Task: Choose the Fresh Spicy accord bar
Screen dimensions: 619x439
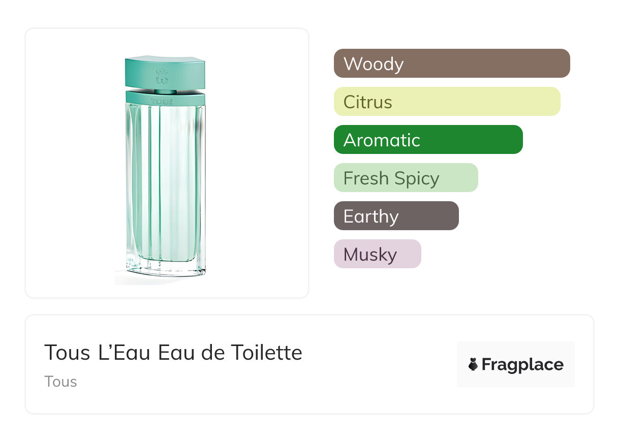Action: click(406, 178)
